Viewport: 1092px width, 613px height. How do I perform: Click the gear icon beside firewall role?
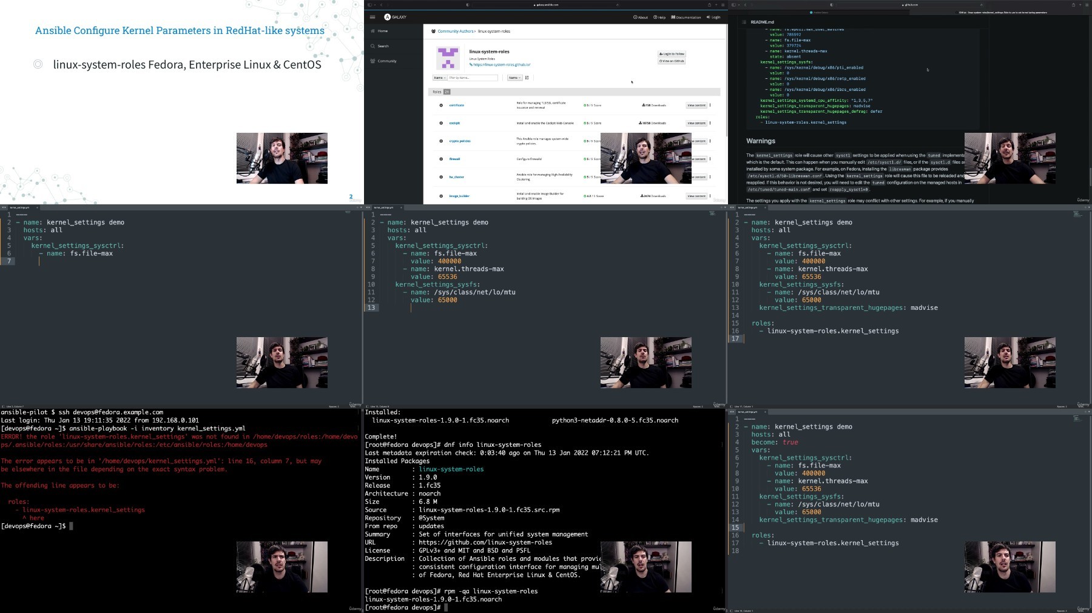(441, 159)
